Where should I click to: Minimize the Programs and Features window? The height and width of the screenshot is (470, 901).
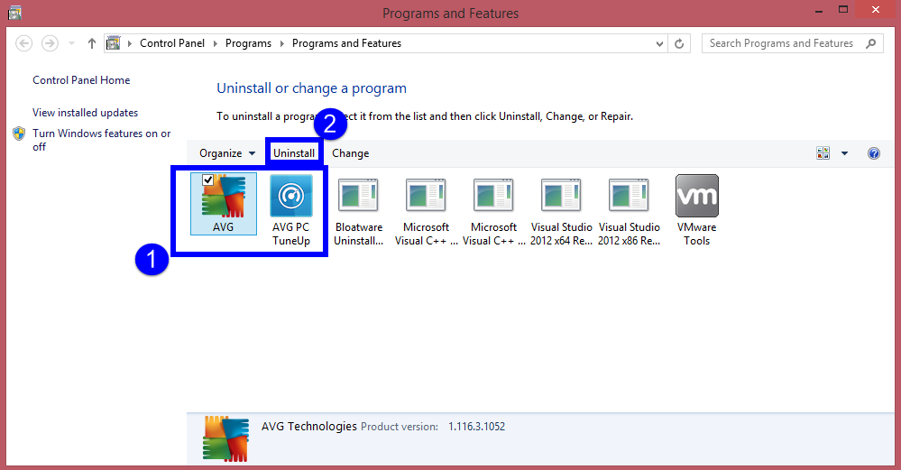coord(819,10)
